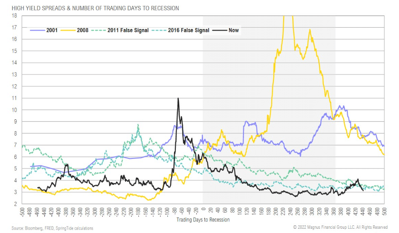The width and height of the screenshot is (399, 233).
Task: Click the 2 y-axis label
Action: tap(15, 204)
